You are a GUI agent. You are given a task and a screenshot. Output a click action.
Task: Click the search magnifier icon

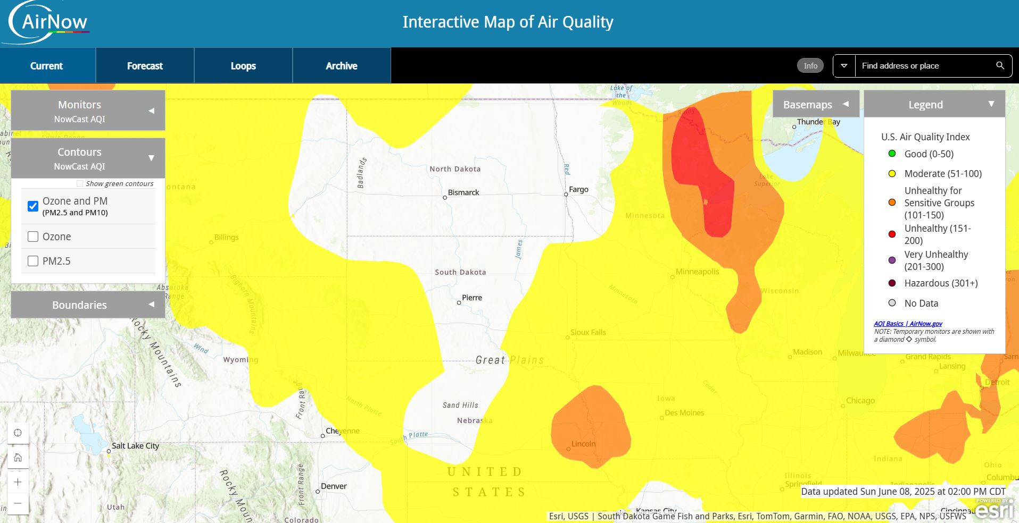tap(1000, 66)
